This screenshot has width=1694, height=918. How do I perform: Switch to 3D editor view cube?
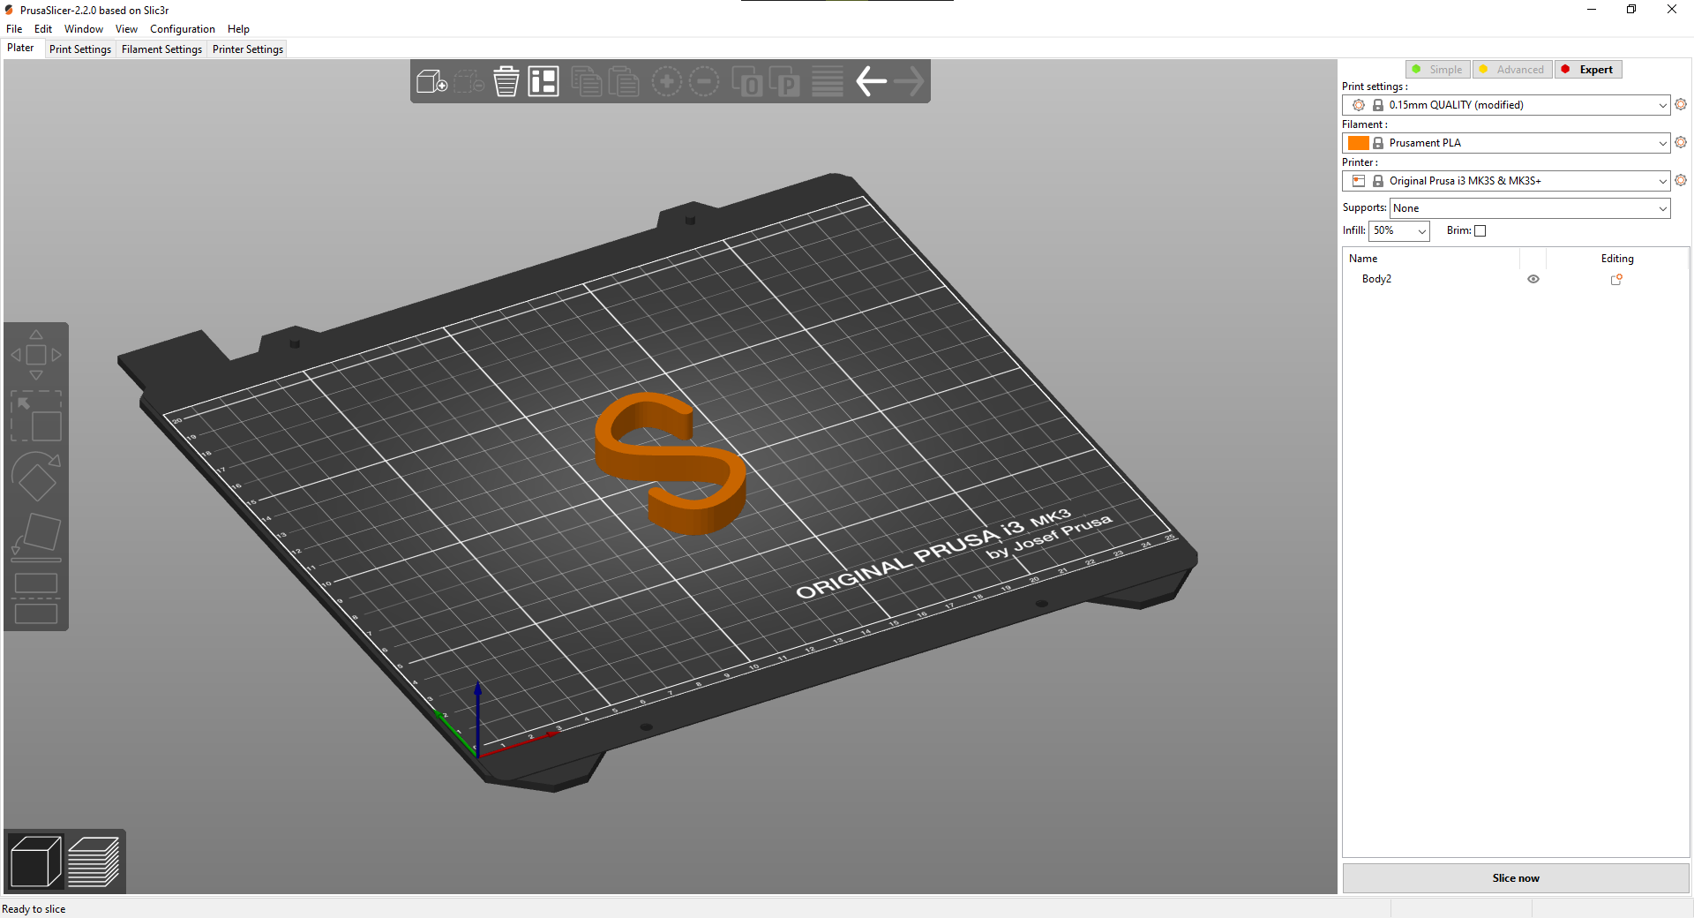35,862
